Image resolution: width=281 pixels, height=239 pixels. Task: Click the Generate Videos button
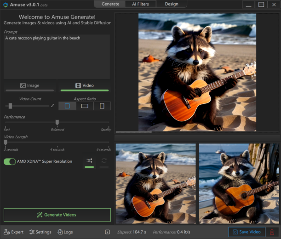(57, 215)
